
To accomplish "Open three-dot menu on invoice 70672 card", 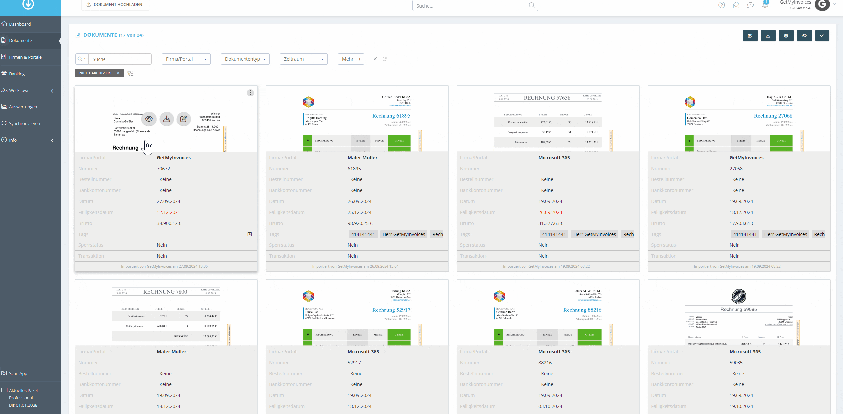I will (250, 93).
